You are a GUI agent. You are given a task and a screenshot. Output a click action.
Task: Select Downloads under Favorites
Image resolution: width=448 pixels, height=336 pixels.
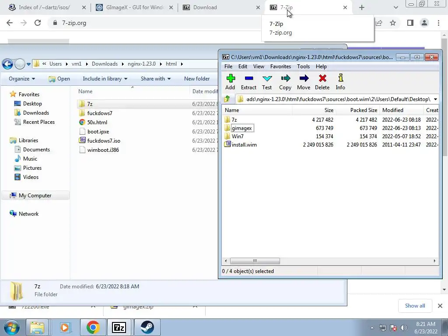pos(36,113)
